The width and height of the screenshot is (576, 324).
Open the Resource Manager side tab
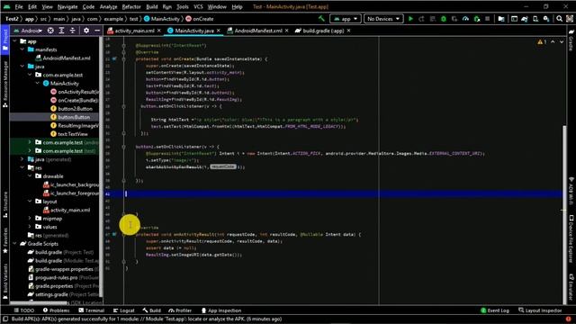tap(5, 85)
